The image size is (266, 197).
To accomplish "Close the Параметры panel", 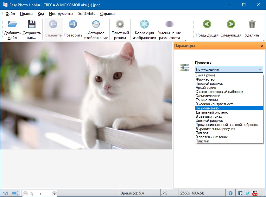I will 262,46.
